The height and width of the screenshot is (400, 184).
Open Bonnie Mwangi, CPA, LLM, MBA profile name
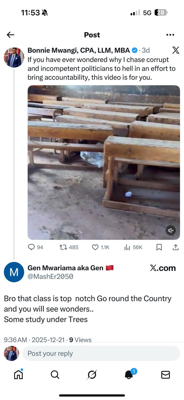79,50
